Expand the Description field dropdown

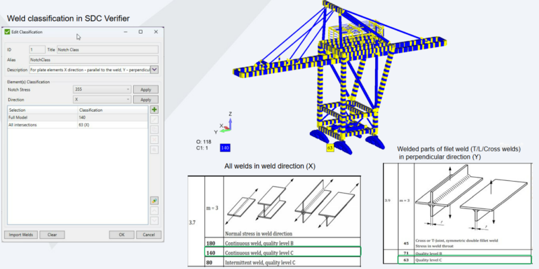point(155,69)
